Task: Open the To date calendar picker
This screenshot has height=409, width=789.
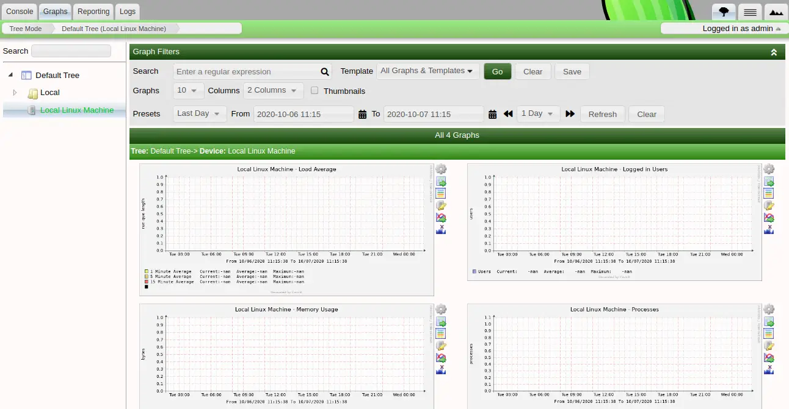Action: pos(493,114)
